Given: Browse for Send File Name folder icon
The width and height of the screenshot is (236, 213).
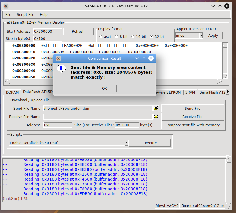Looking at the screenshot, I should 156,108.
